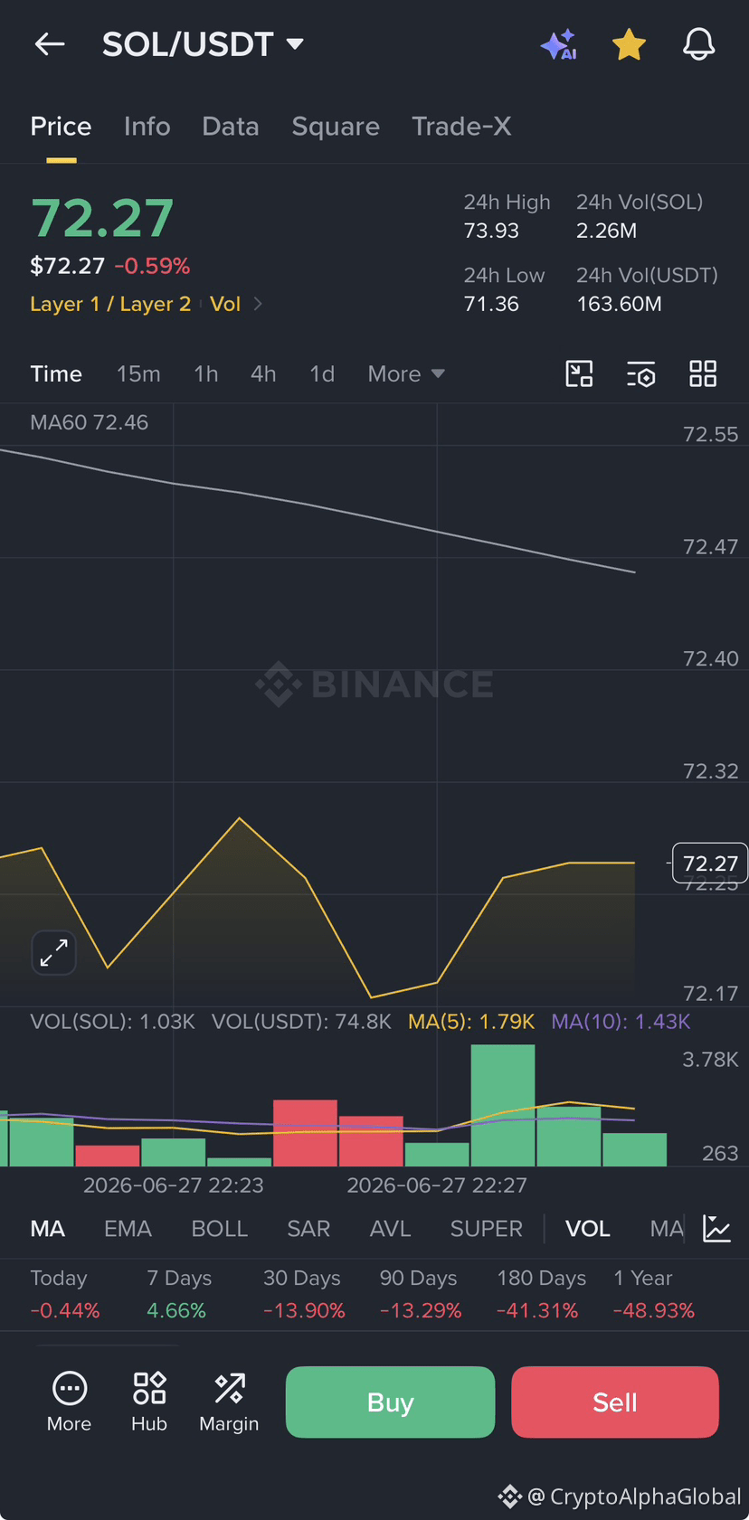Image resolution: width=749 pixels, height=1520 pixels.
Task: Tap the tallest green volume bar
Action: [x=503, y=1105]
